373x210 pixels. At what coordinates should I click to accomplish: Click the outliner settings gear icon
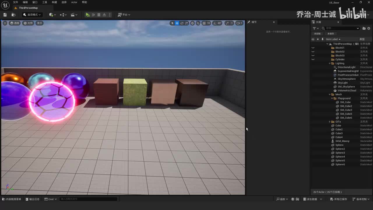369,28
